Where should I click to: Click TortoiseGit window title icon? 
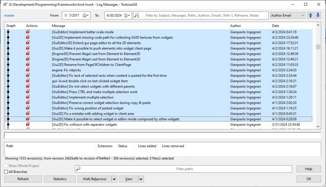(5, 4)
